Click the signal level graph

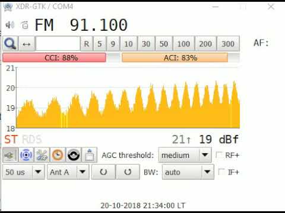tap(128, 98)
